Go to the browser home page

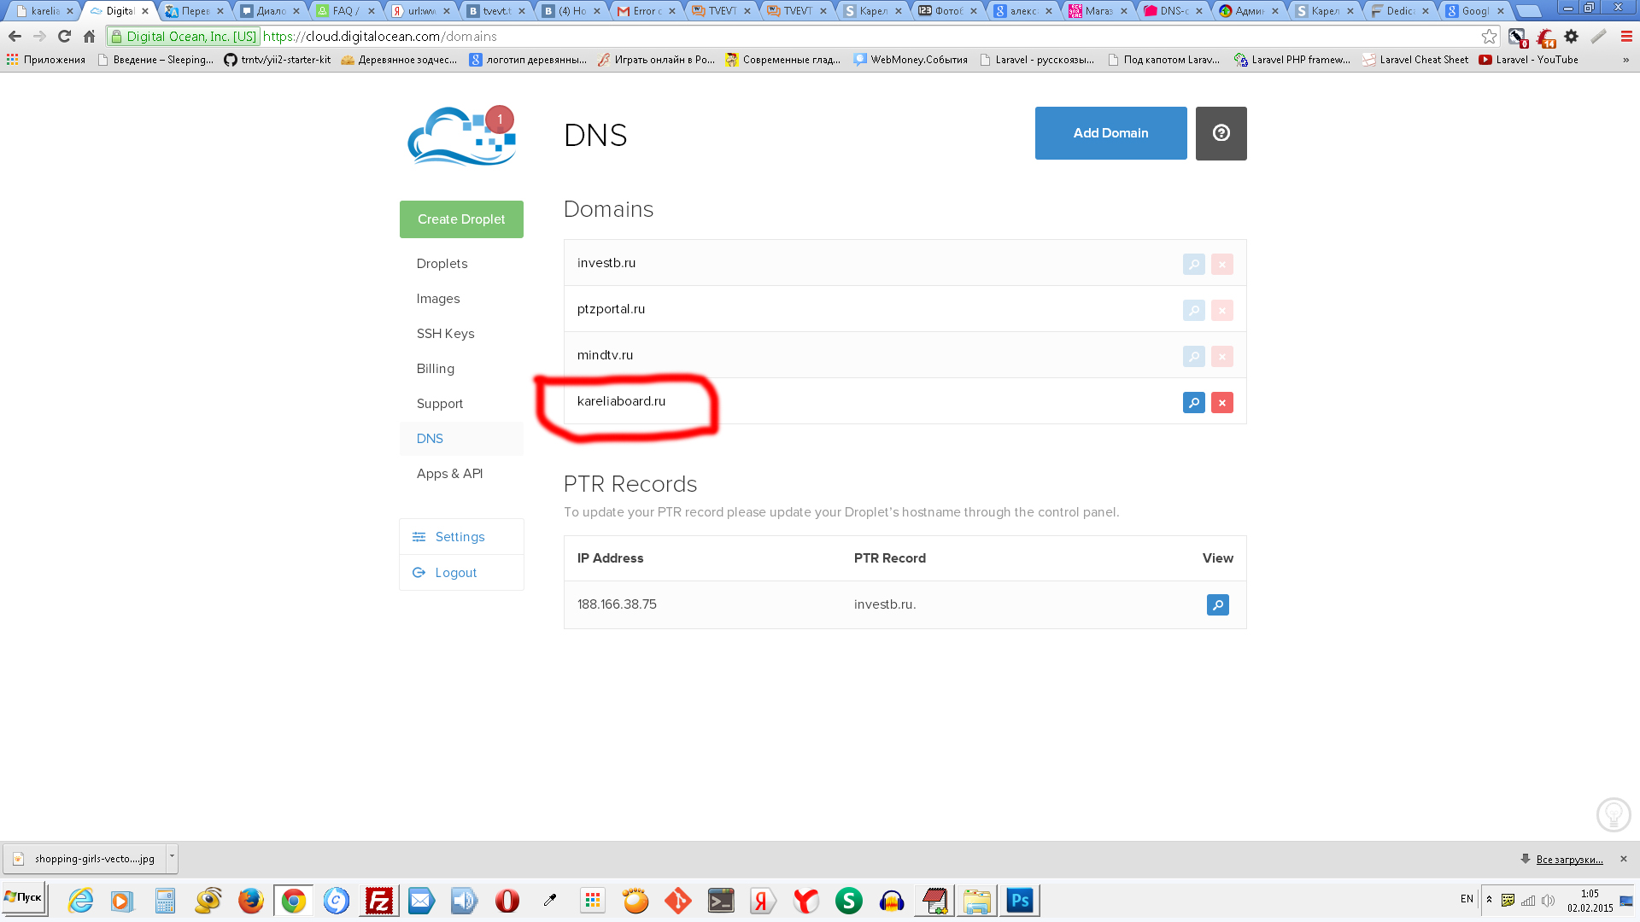[x=89, y=37]
